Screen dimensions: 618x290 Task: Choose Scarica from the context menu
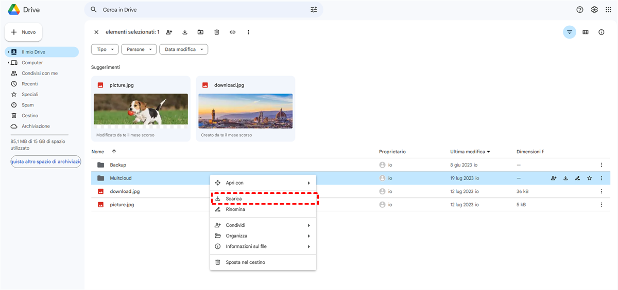(263, 198)
